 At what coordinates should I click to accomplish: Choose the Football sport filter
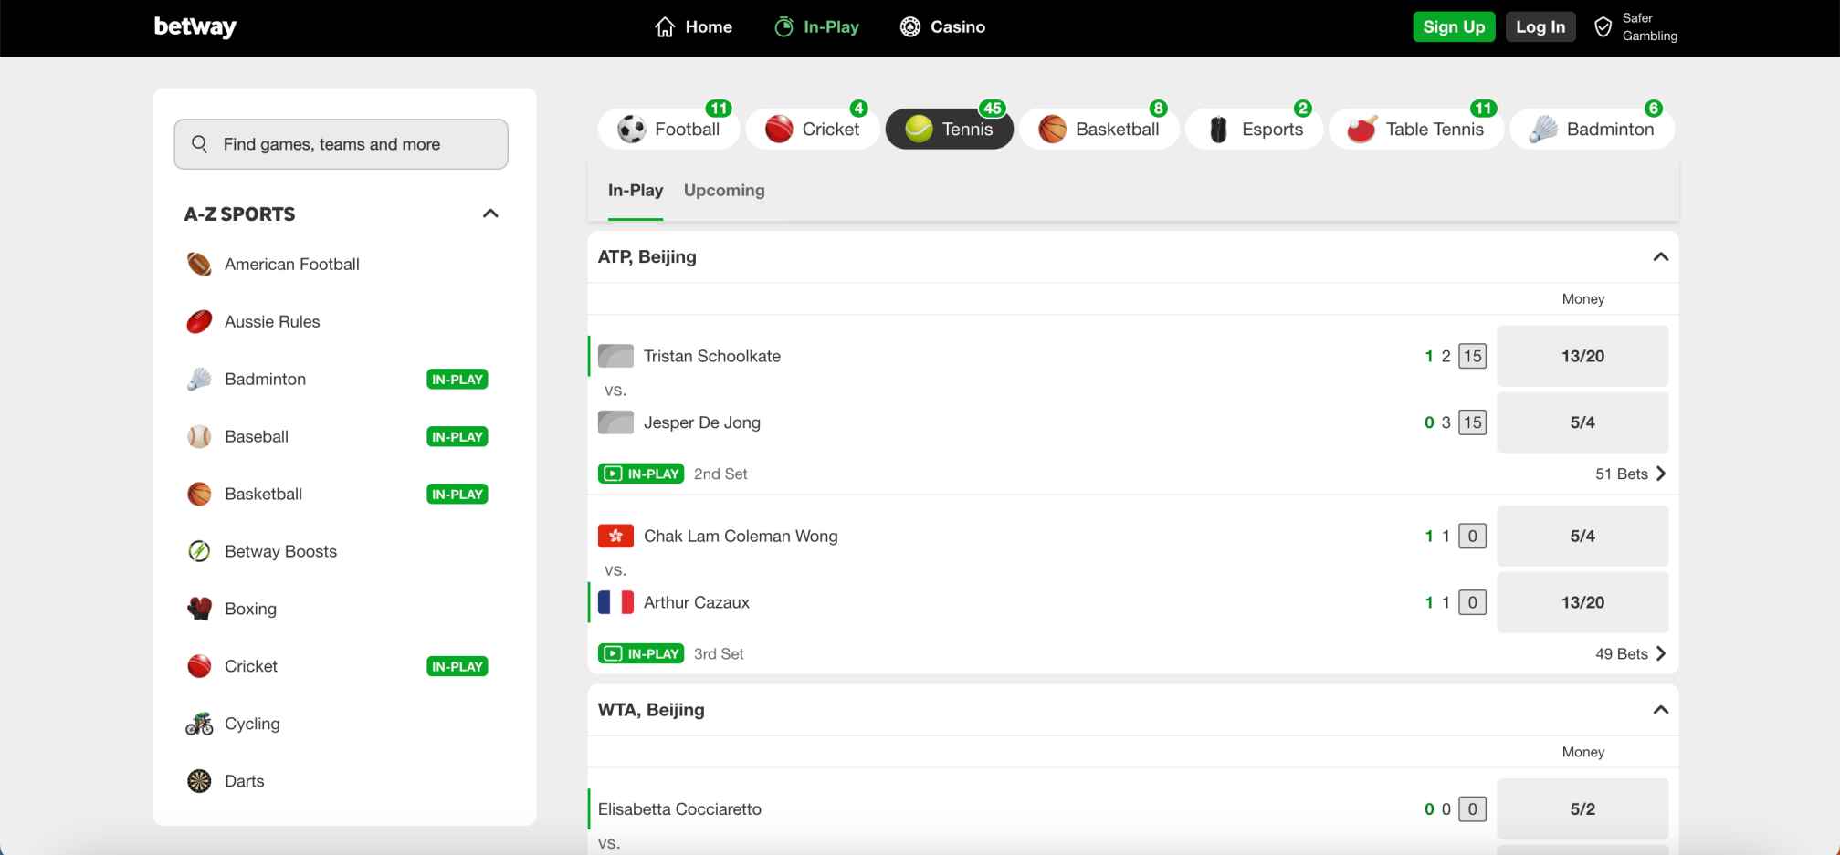669,130
